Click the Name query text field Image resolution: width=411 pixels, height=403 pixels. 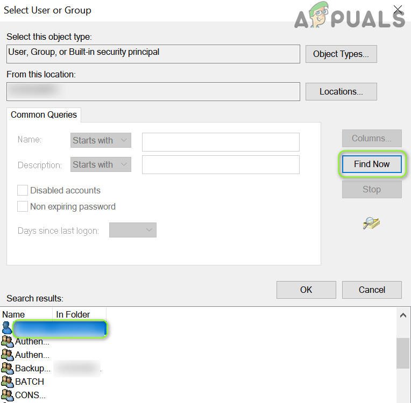coord(221,142)
